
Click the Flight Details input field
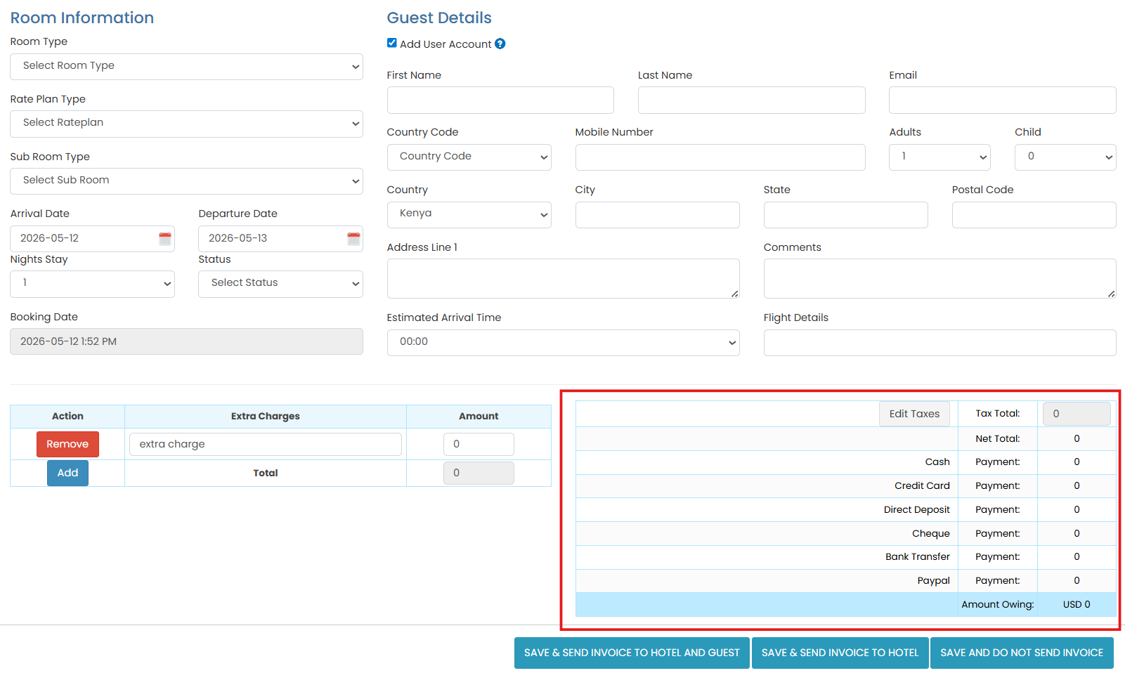coord(939,343)
